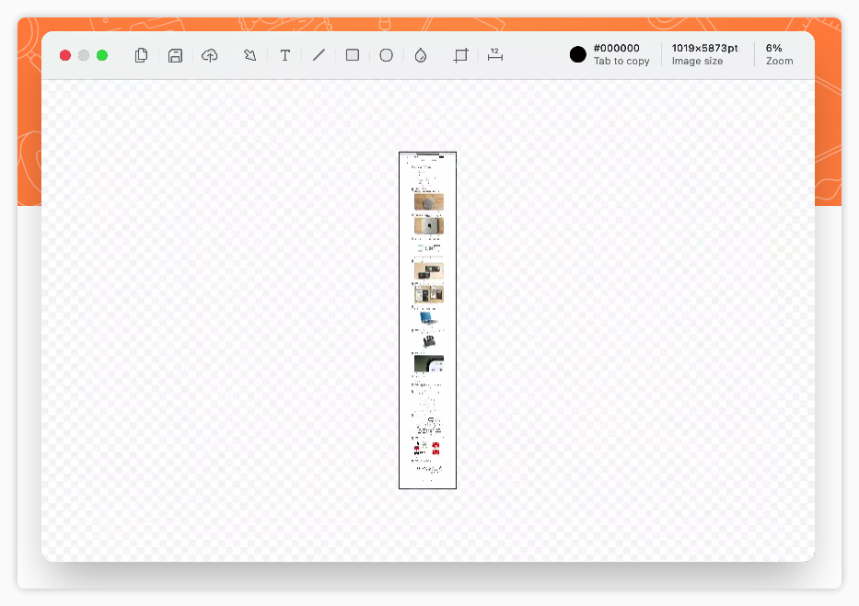Image resolution: width=859 pixels, height=606 pixels.
Task: Click the 'Zoom' label in toolbar
Action: pos(779,62)
